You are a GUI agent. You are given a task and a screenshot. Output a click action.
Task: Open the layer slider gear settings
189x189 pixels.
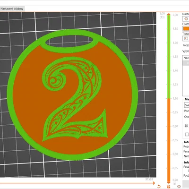(179, 187)
